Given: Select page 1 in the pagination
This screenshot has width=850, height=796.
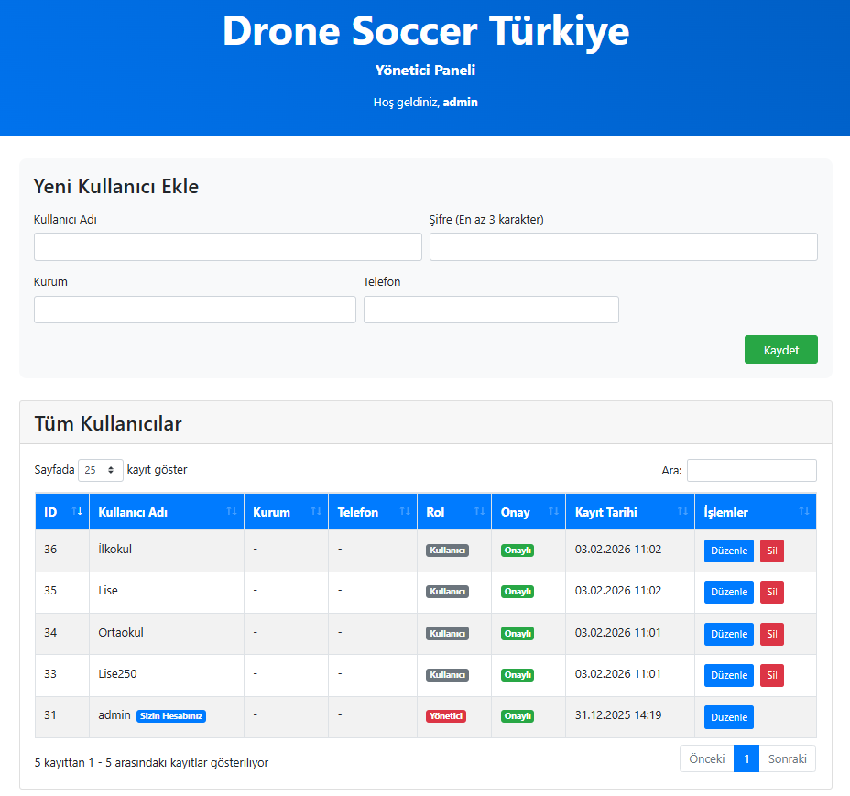Looking at the screenshot, I should point(745,758).
